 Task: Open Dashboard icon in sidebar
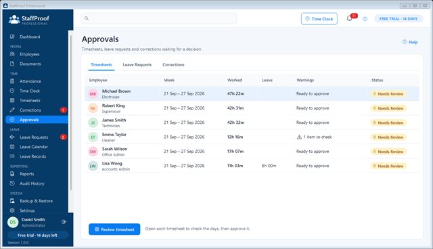(x=12, y=37)
